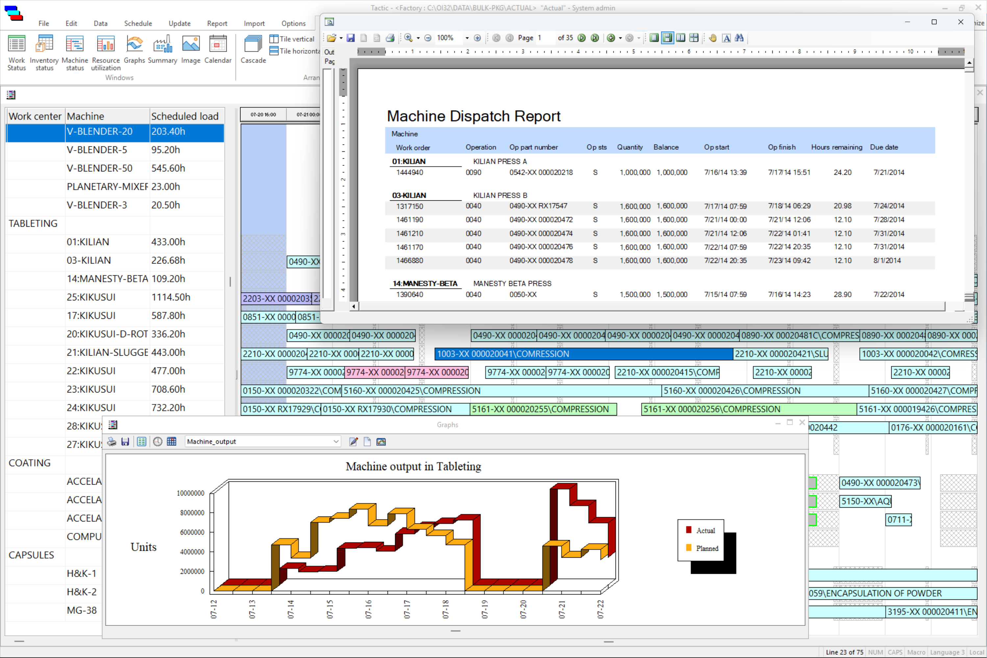Save the graph with floppy icon

pyautogui.click(x=125, y=442)
